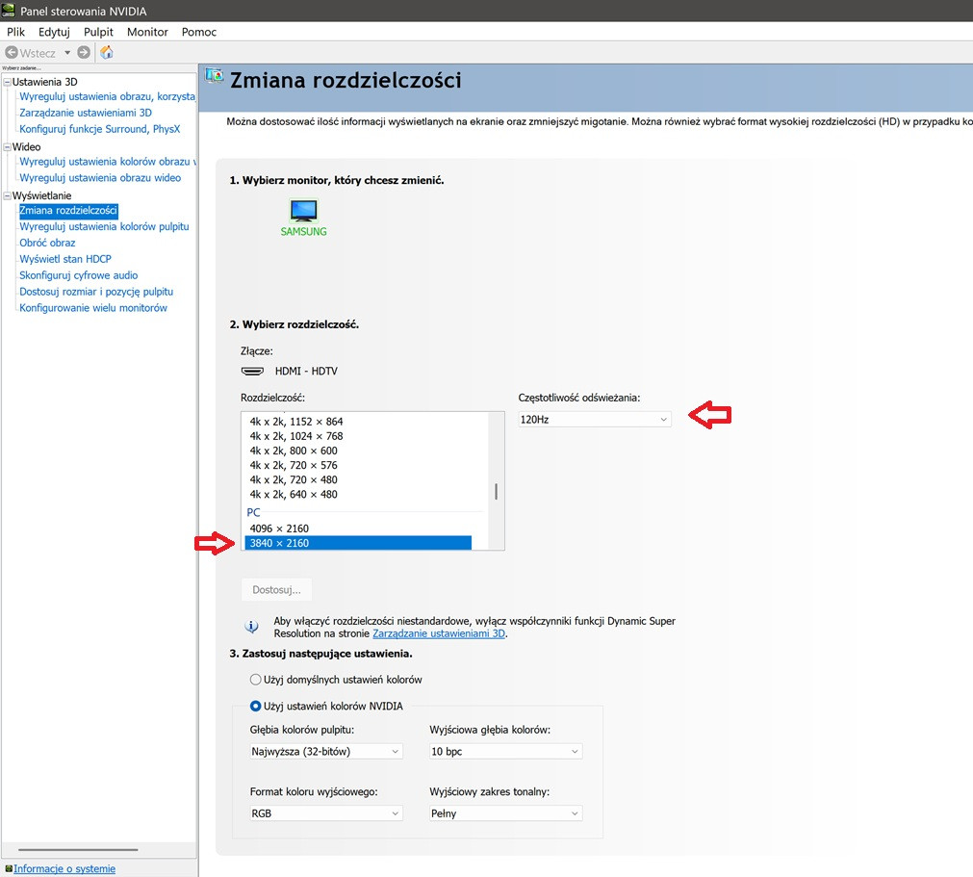Open Wyreguluj ustawienia kolorów pulpitu

(104, 226)
